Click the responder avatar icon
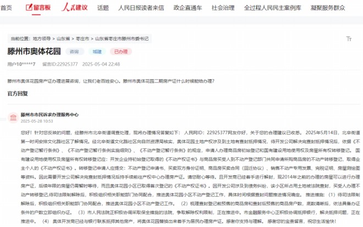 [x=13, y=117]
